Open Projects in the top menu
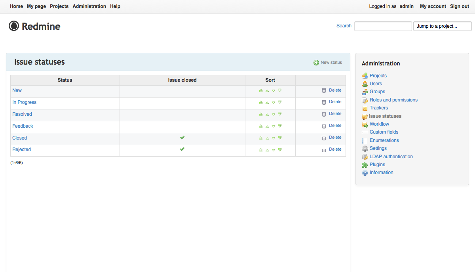 [x=59, y=6]
